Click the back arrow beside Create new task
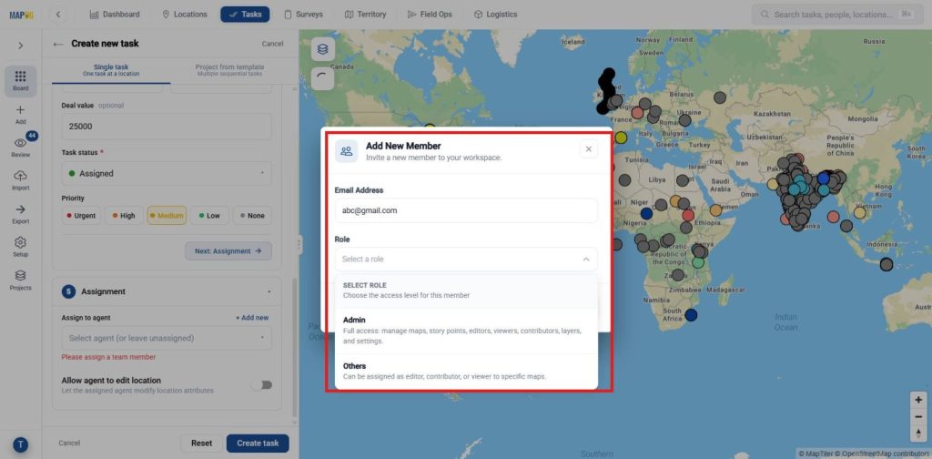The width and height of the screenshot is (932, 459). (x=57, y=44)
